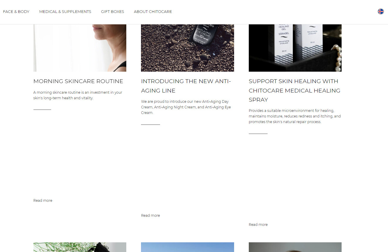Click the healing spray description excerpt
Image resolution: width=388 pixels, height=252 pixels.
click(295, 116)
